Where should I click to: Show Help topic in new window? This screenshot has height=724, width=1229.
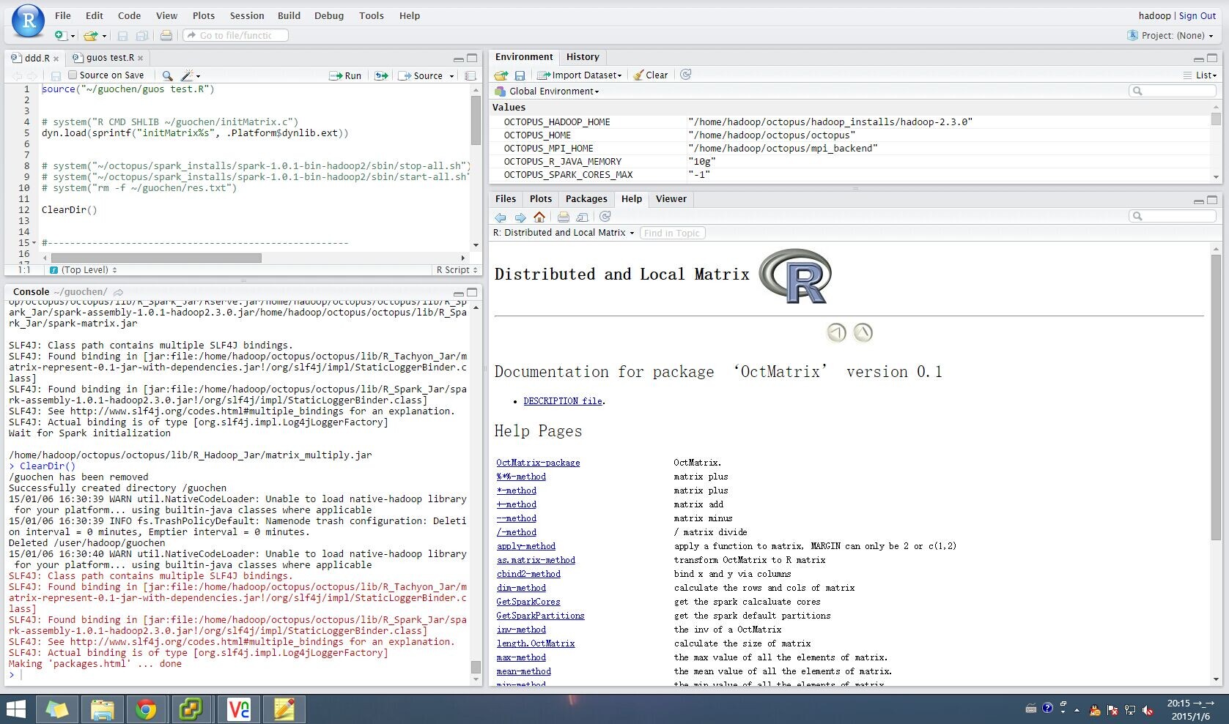[x=582, y=217]
